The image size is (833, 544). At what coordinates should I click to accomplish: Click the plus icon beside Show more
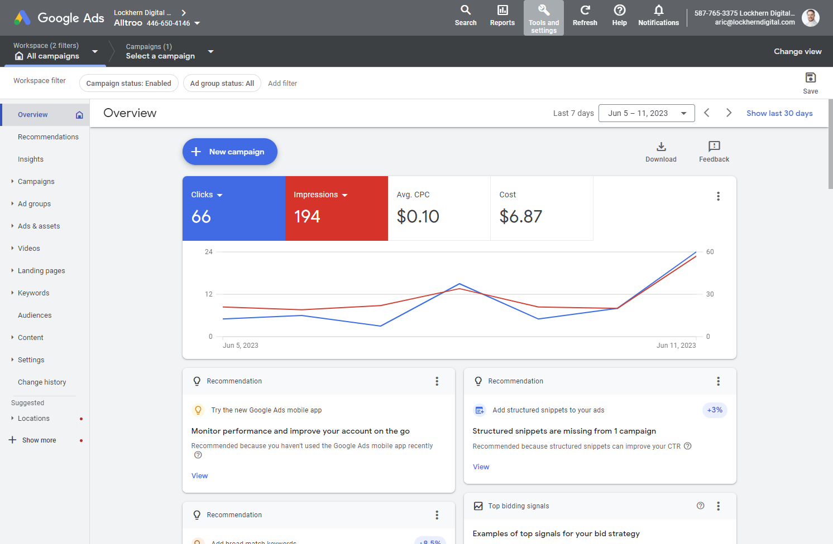[12, 440]
